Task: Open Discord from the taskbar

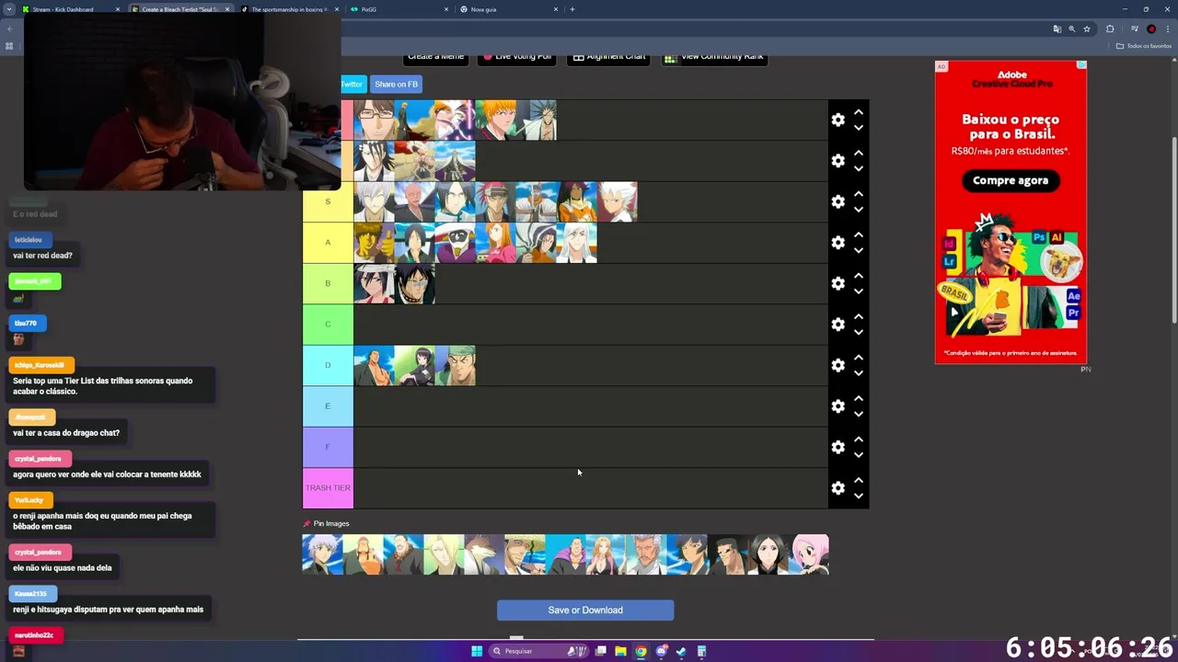Action: pos(661,651)
